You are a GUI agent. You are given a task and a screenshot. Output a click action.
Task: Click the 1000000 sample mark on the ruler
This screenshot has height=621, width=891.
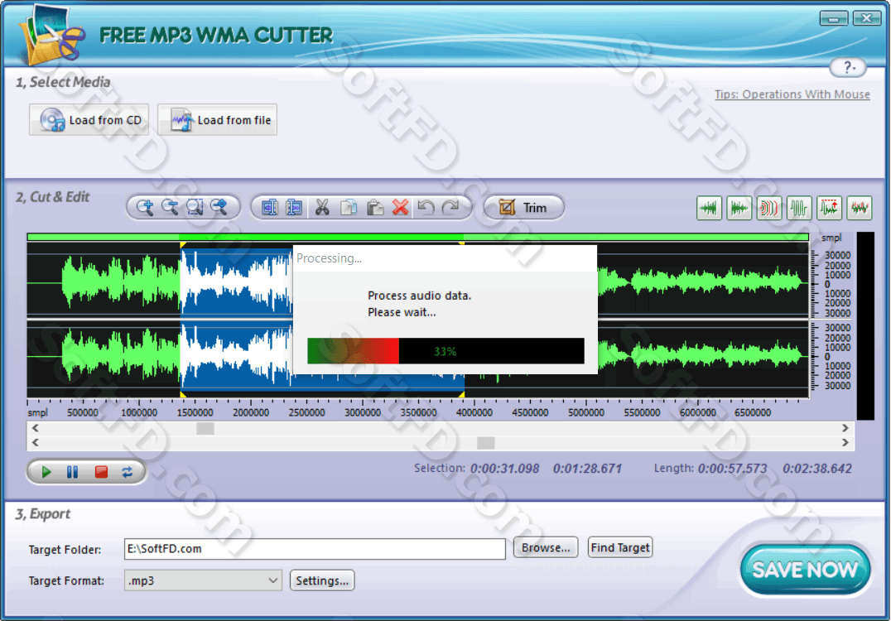click(x=139, y=412)
